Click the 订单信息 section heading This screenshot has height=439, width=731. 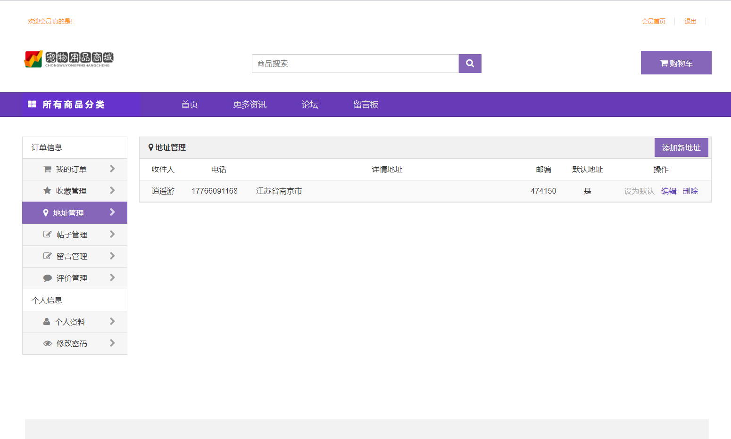47,147
